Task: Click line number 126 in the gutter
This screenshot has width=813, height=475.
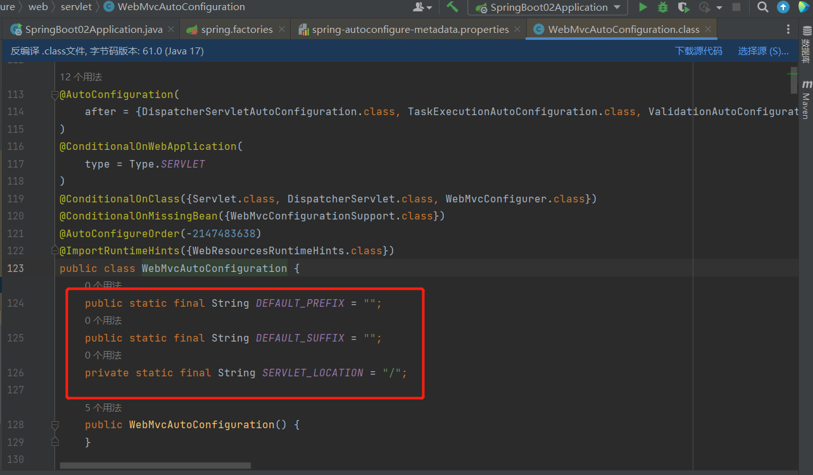Action: (x=15, y=373)
